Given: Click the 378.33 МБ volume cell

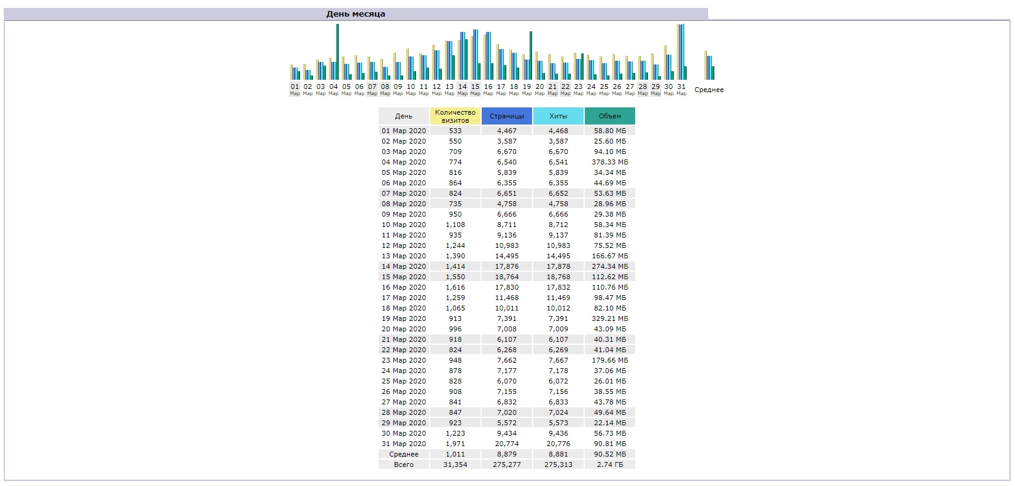Looking at the screenshot, I should coord(609,162).
